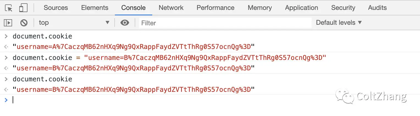Clear console with the ban icon
420x116 pixels.
point(24,23)
